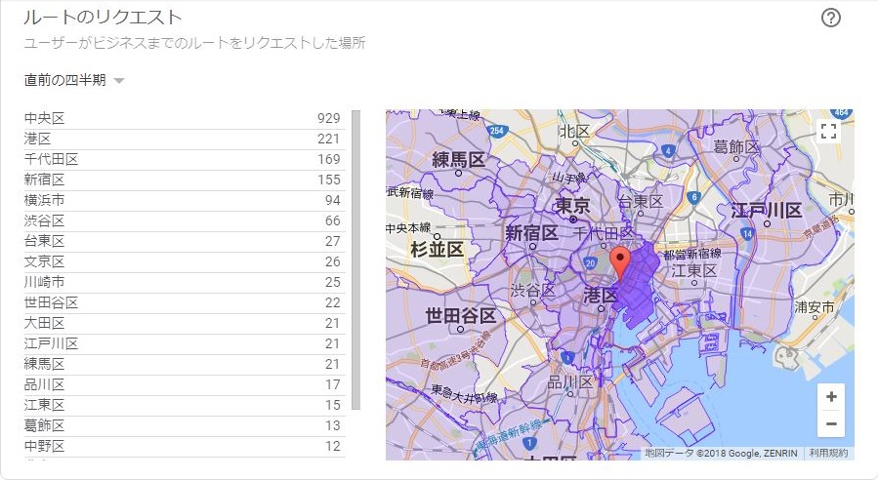Open the help question mark icon
Image resolution: width=878 pixels, height=480 pixels.
coord(831,19)
